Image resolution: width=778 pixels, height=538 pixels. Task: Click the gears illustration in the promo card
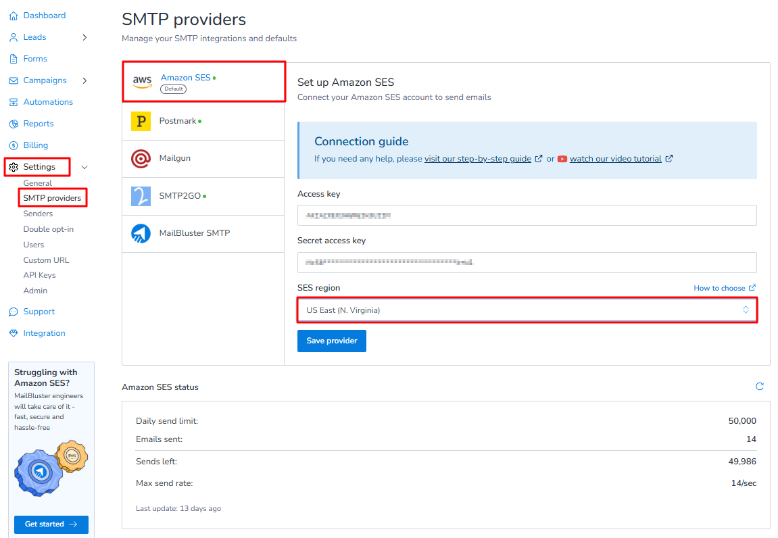pyautogui.click(x=51, y=468)
